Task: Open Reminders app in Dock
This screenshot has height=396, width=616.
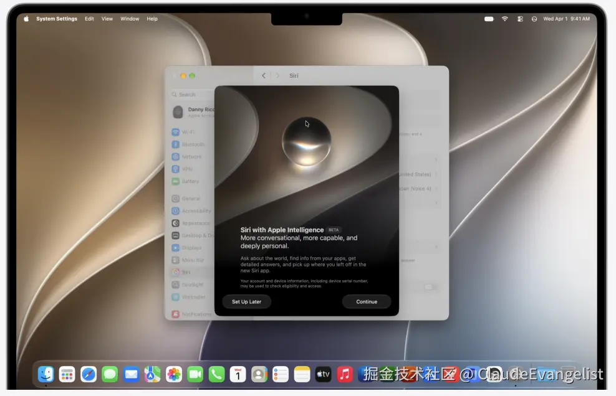Action: pyautogui.click(x=281, y=374)
